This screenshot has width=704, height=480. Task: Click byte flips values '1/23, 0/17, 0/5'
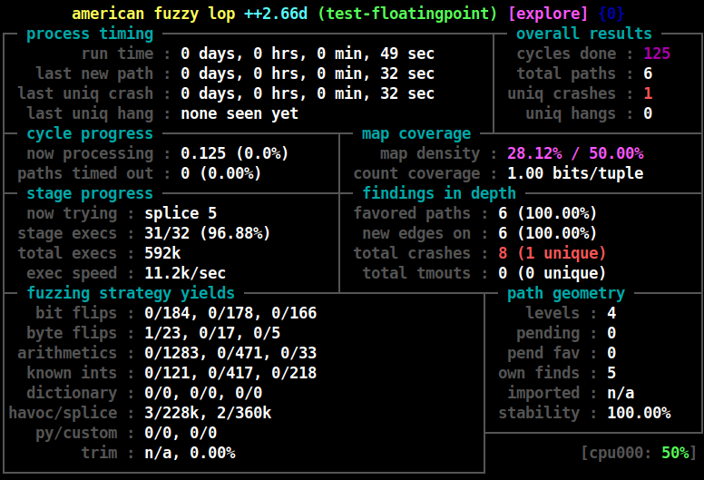tap(212, 333)
